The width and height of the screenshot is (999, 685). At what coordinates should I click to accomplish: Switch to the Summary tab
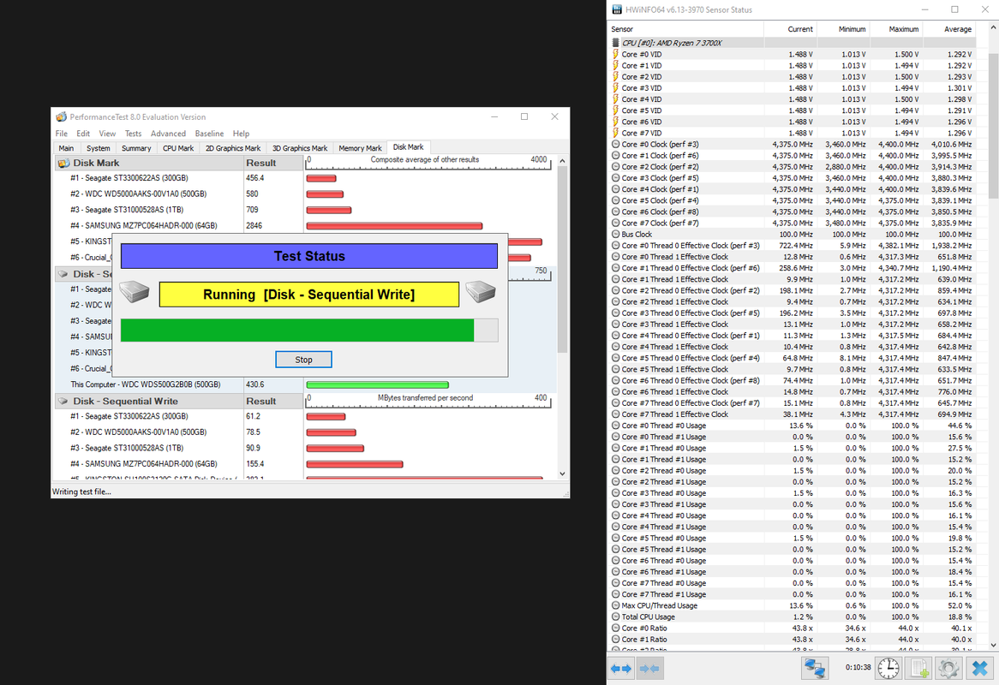tap(136, 148)
